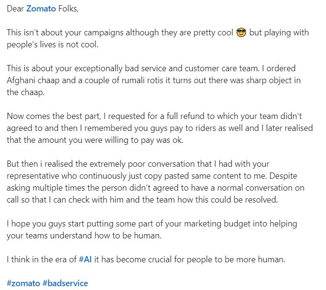This screenshot has height=290, width=326.
Task: Click the text 'the chaap.'
Action: [25, 92]
